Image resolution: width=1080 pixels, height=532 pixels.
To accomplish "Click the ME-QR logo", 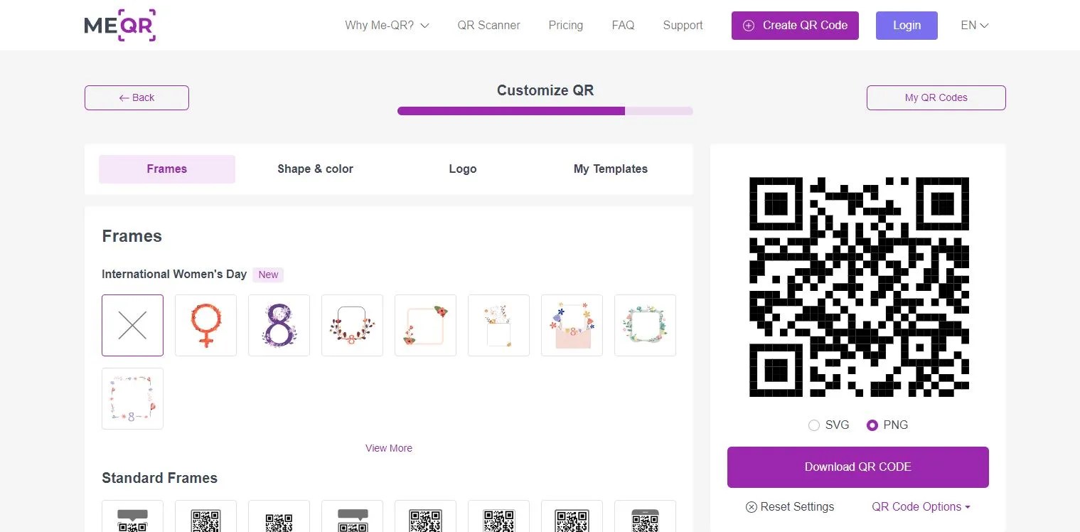I will pos(119,25).
